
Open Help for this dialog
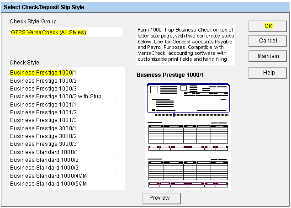pos(268,73)
